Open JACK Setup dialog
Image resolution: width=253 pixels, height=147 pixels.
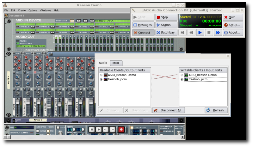233,25
